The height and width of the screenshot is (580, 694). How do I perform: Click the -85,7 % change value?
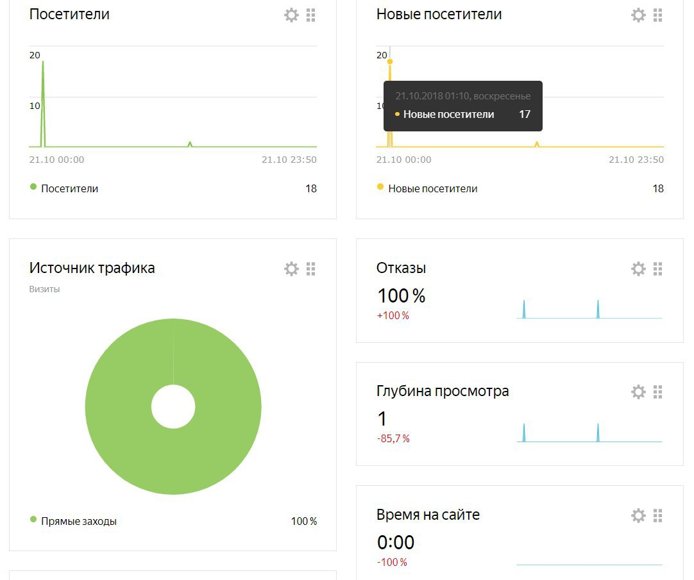393,438
